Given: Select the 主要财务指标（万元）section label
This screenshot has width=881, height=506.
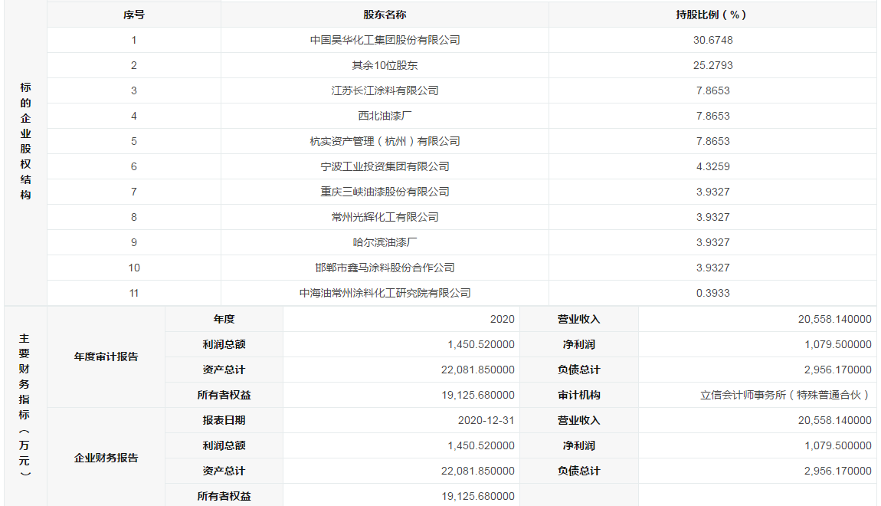Looking at the screenshot, I should point(25,405).
